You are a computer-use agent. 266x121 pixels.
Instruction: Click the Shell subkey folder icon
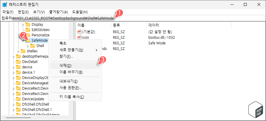click(33, 46)
